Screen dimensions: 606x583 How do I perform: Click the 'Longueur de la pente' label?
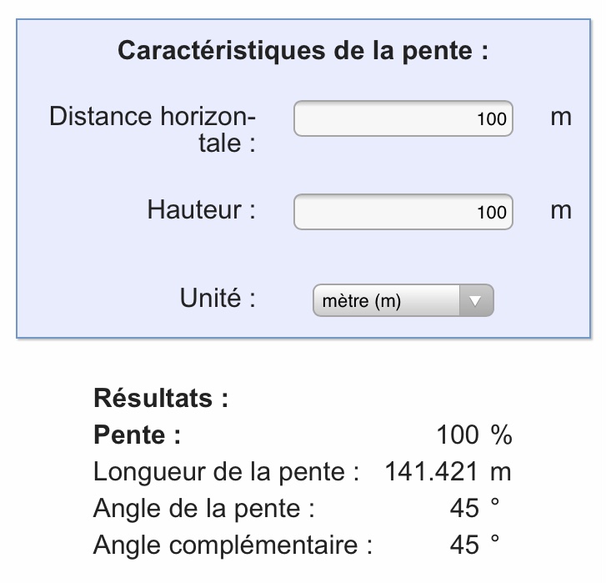tap(225, 472)
